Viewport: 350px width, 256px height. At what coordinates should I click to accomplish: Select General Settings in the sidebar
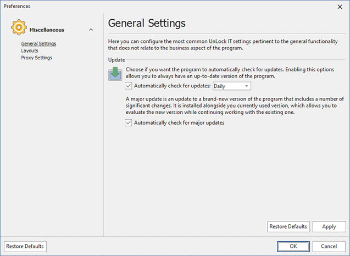pyautogui.click(x=38, y=43)
